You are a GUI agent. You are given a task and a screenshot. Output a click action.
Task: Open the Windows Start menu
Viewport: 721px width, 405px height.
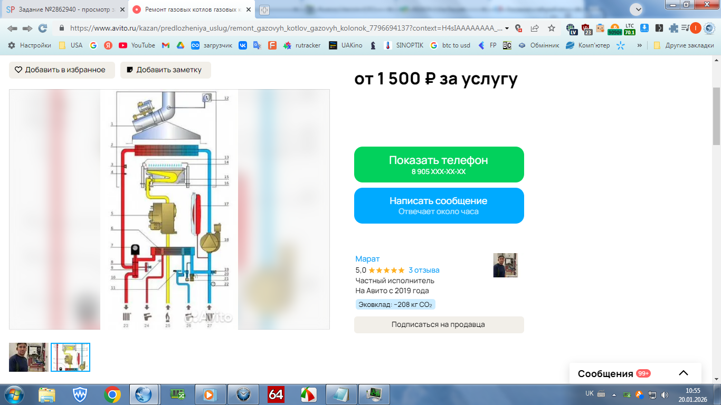click(13, 394)
